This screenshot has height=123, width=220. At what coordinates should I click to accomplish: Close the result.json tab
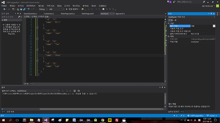pyautogui.click(x=113, y=14)
